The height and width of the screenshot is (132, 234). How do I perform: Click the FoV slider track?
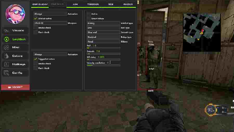coord(103,48)
